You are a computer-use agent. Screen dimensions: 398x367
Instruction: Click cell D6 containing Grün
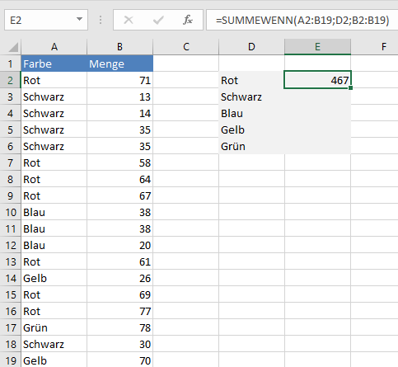point(252,146)
